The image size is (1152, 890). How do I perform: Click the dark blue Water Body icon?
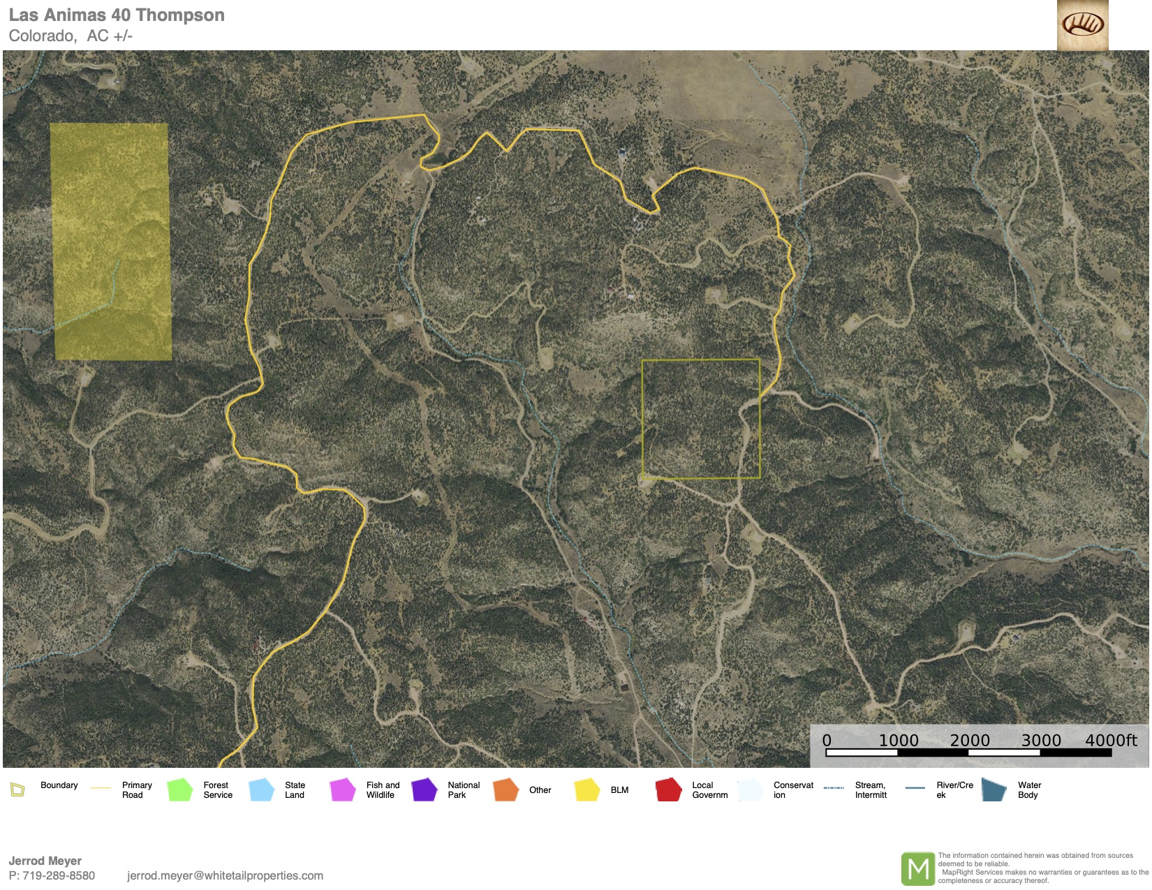994,789
